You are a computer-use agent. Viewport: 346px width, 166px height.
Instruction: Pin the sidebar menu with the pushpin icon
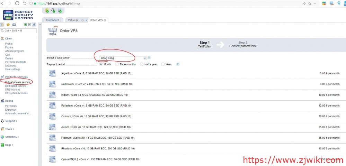click(x=34, y=25)
